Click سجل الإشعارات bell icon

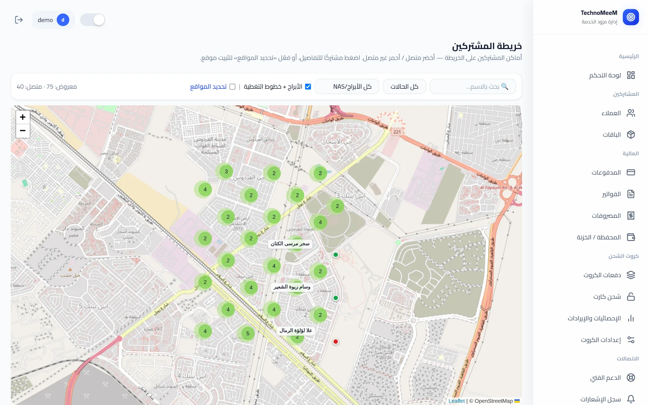click(630, 399)
